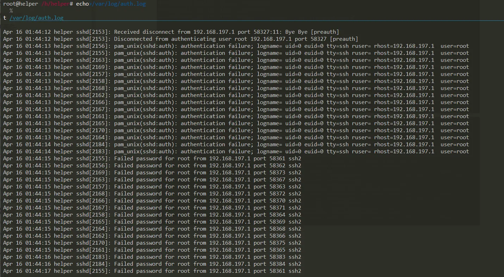Viewport: 504px width, 277px height.
Task: Click Failed password line with port 58384
Action: coord(152,264)
